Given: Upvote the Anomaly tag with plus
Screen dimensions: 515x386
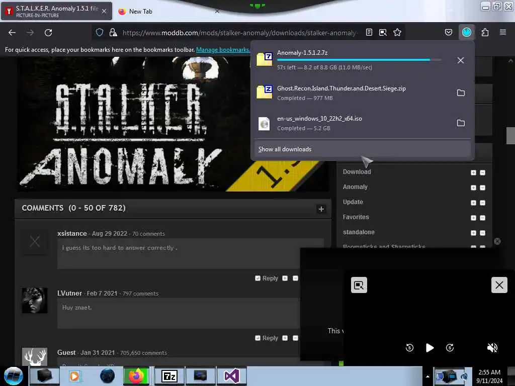Looking at the screenshot, I should tap(473, 188).
